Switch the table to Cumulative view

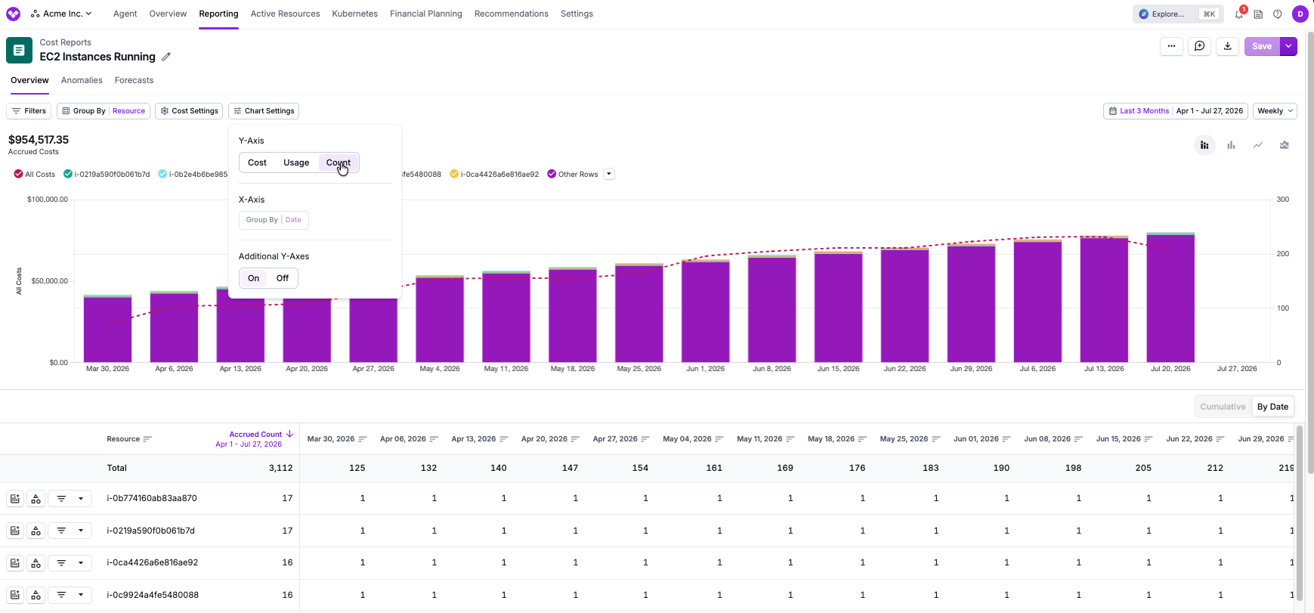pyautogui.click(x=1223, y=407)
